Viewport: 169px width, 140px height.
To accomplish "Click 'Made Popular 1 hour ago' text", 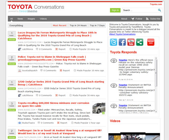I will (x=87, y=123).
